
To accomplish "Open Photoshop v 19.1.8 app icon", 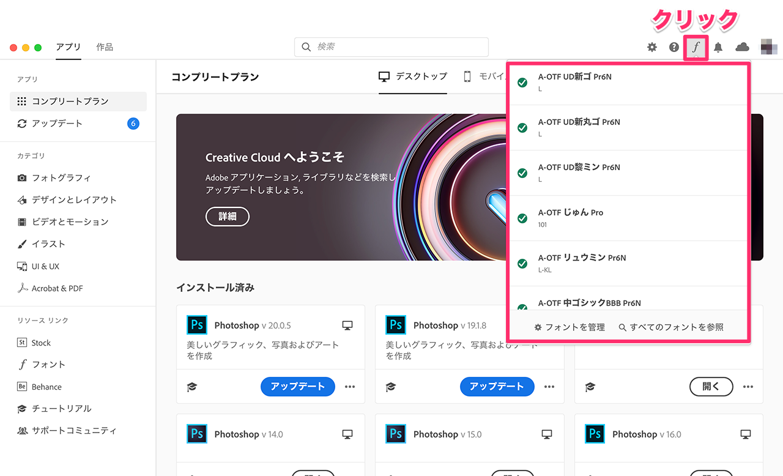I will click(396, 325).
